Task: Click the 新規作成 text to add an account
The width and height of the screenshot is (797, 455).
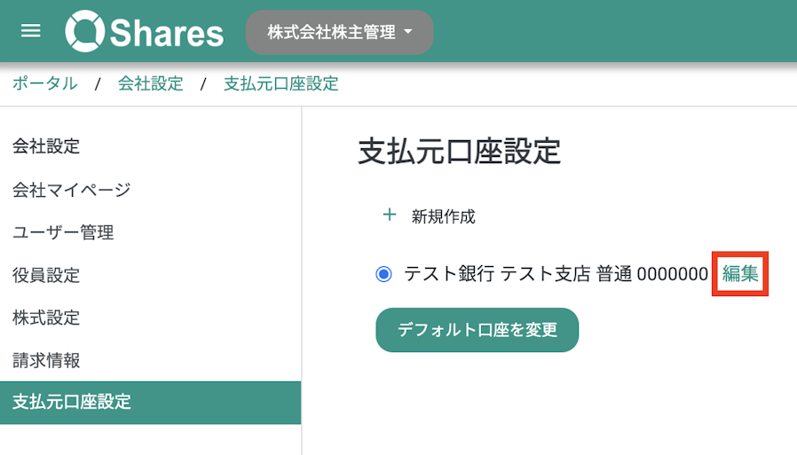Action: [443, 216]
